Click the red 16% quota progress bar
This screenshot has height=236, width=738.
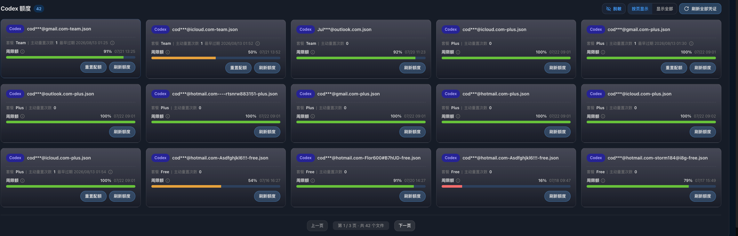point(506,186)
